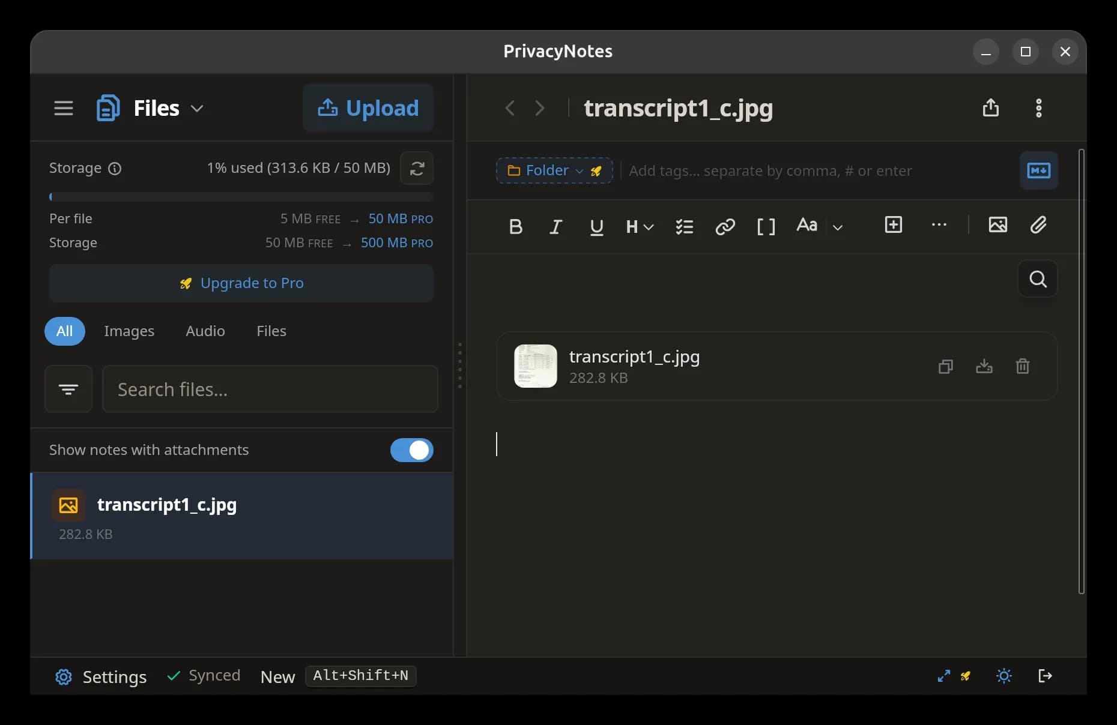Screen dimensions: 1117x725
Task: Click the Synced status indicator
Action: [x=204, y=676]
